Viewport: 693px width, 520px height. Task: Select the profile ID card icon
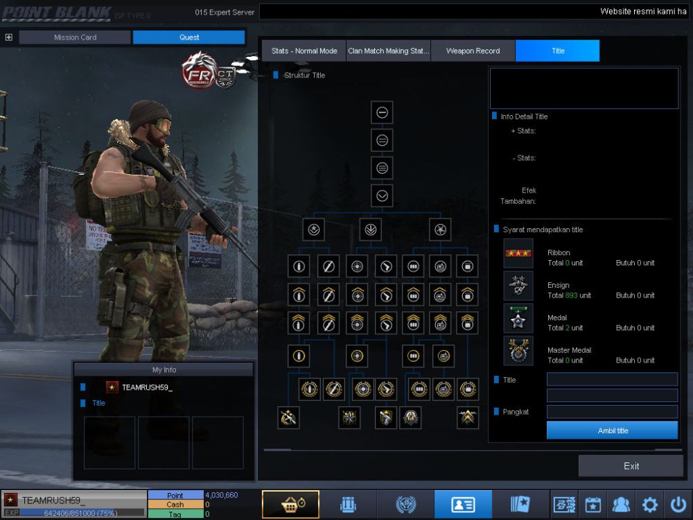pyautogui.click(x=463, y=504)
